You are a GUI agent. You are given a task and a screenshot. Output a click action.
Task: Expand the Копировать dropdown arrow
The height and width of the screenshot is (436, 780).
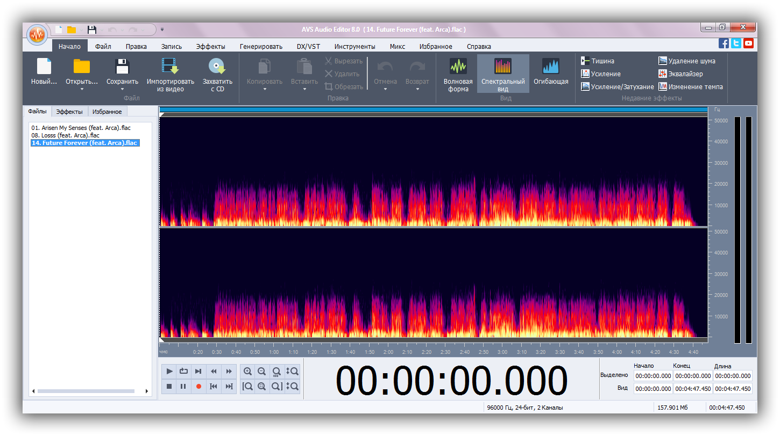click(x=265, y=89)
